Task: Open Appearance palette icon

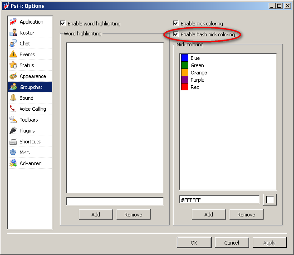Action: pyautogui.click(x=13, y=76)
